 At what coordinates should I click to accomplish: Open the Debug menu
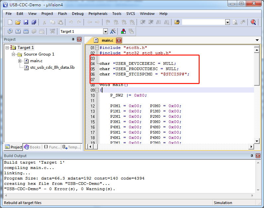pos(78,14)
